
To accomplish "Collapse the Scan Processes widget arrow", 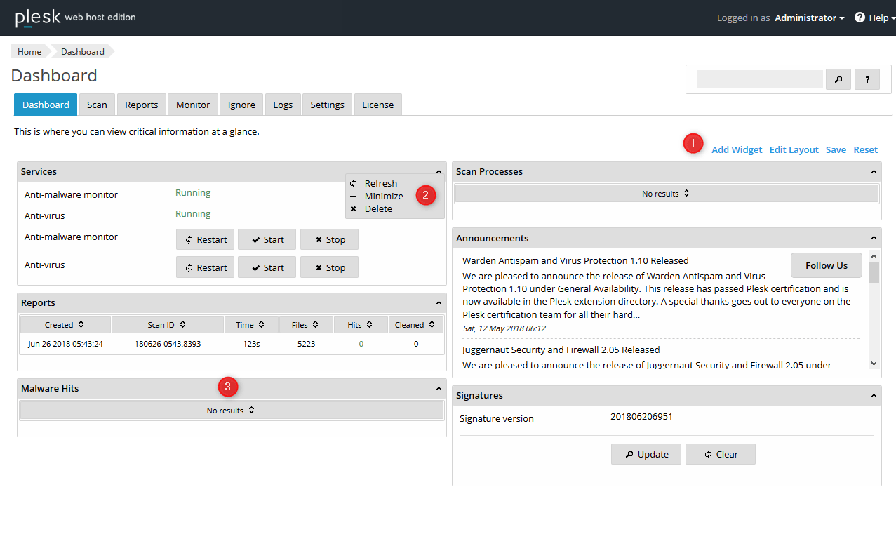I will [874, 171].
